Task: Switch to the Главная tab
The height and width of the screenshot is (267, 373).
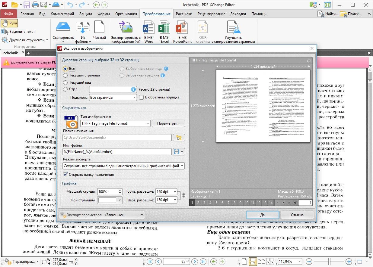Action: [27, 14]
